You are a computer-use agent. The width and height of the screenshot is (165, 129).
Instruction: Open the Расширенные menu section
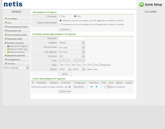pyautogui.click(x=14, y=60)
